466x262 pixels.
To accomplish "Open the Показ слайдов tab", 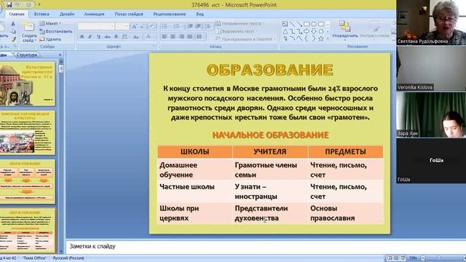I will 129,14.
